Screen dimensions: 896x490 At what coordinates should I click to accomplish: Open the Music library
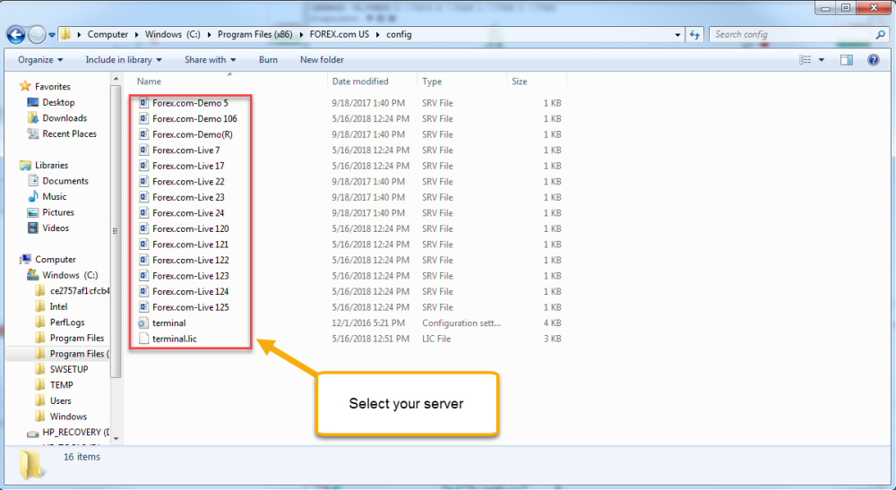coord(55,197)
